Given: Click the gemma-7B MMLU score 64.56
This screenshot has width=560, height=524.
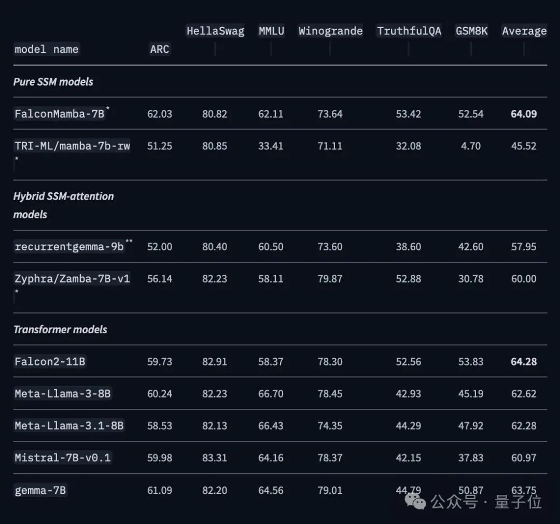Looking at the screenshot, I should pos(271,490).
